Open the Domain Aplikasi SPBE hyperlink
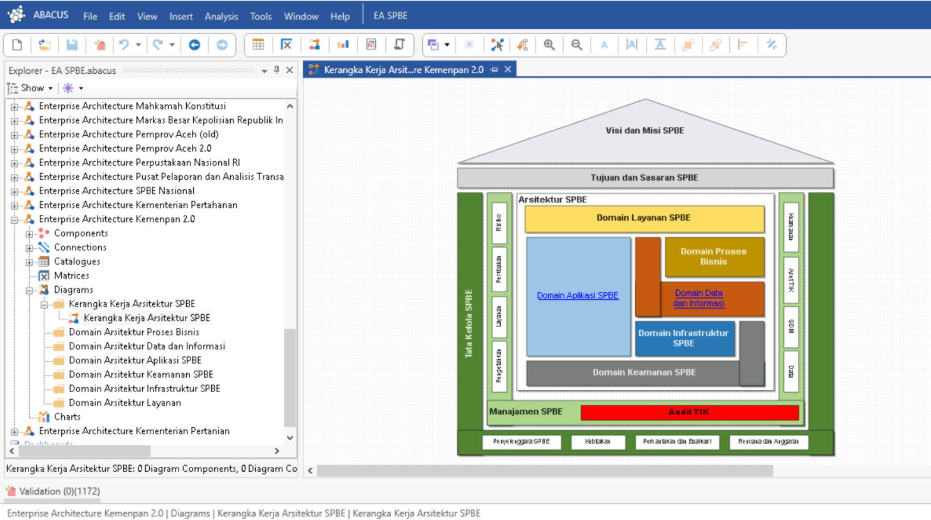This screenshot has height=520, width=931. coord(578,295)
